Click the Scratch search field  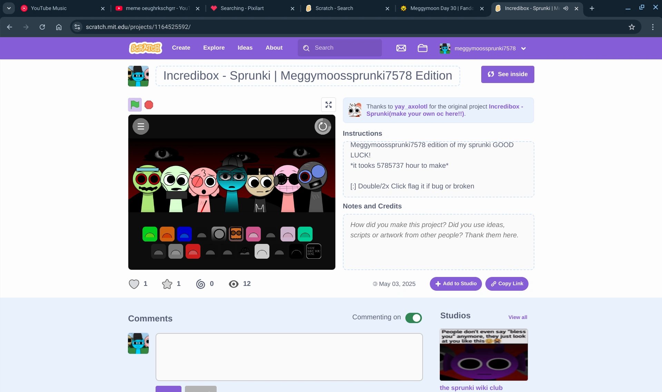pyautogui.click(x=339, y=48)
